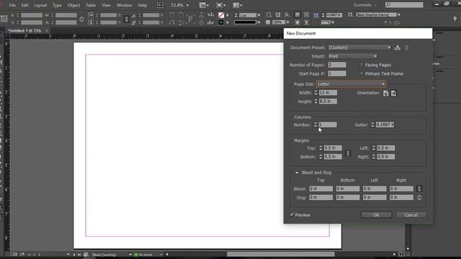Click the Bottom margin field
This screenshot has width=461, height=259.
pyautogui.click(x=333, y=157)
